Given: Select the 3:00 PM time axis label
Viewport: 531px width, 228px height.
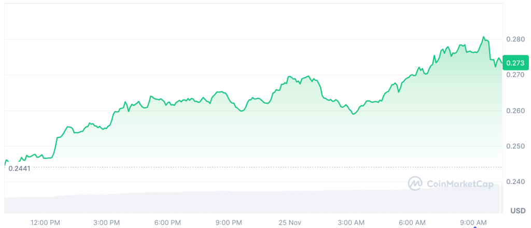Looking at the screenshot, I should click(x=107, y=222).
